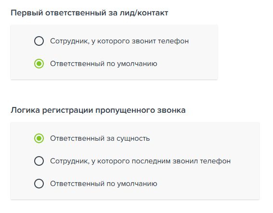Click heading 'Логика регистрации пропущенного звонка'
Viewport: 273px width, 213px height.
98,110
